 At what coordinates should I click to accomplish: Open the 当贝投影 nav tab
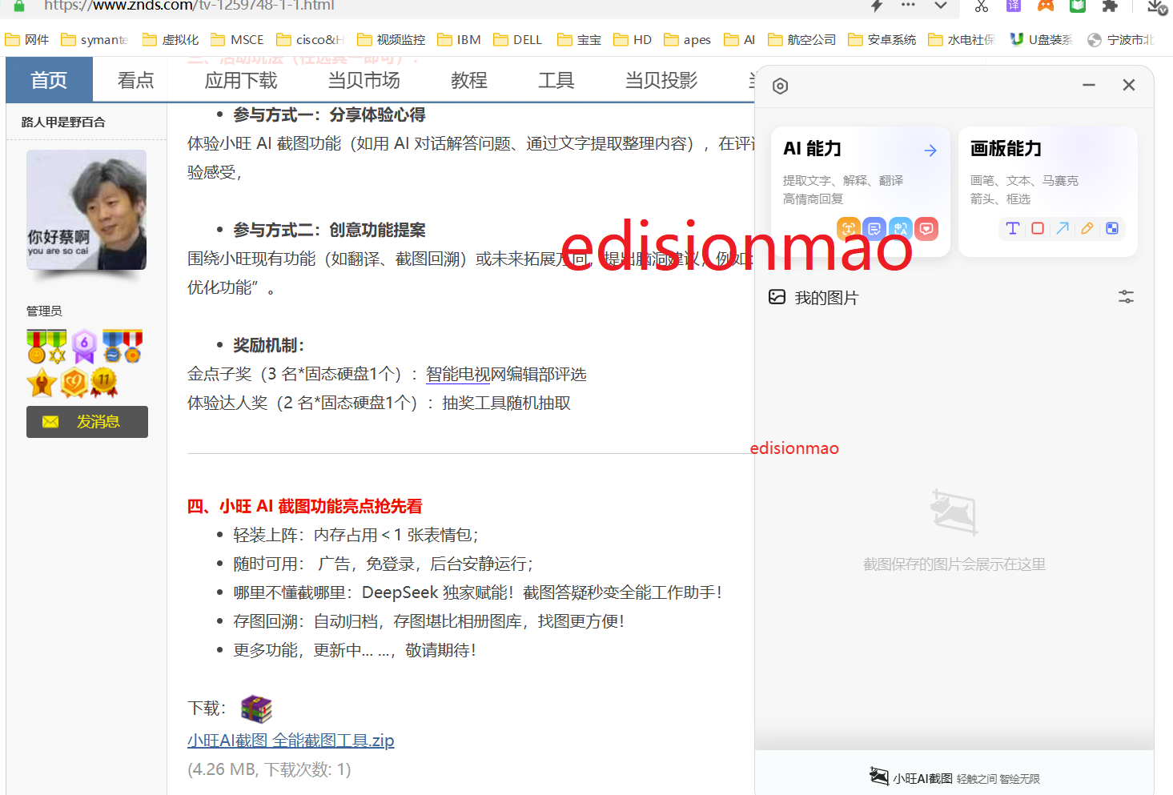coord(661,80)
